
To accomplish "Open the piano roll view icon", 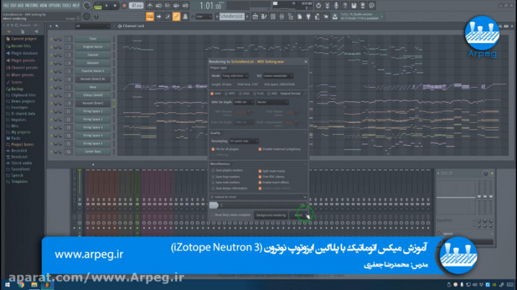I will coord(264,17).
